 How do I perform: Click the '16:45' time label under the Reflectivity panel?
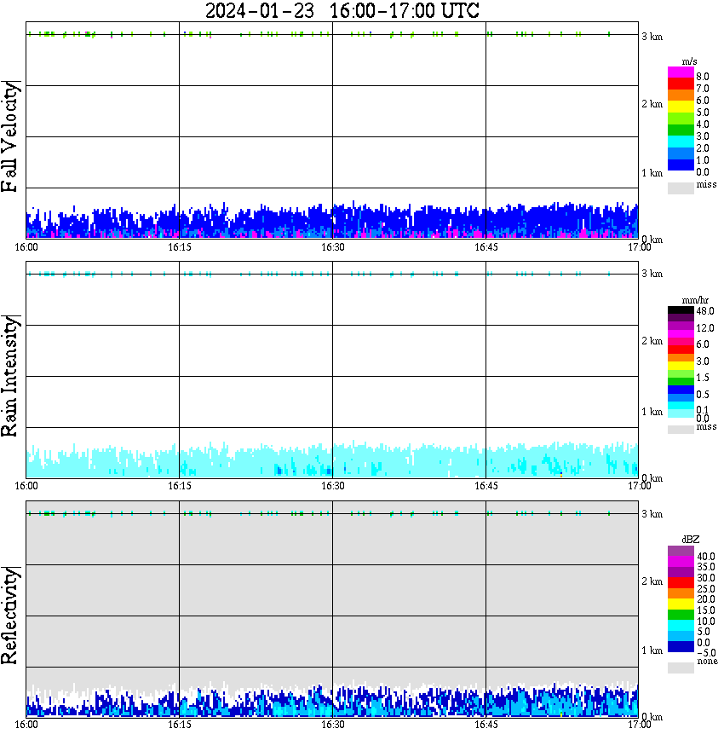click(486, 725)
